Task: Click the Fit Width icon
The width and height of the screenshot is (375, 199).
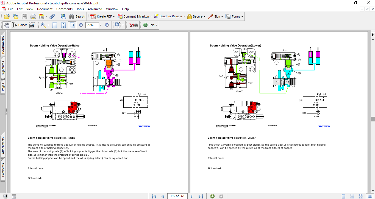Action: 72,25
